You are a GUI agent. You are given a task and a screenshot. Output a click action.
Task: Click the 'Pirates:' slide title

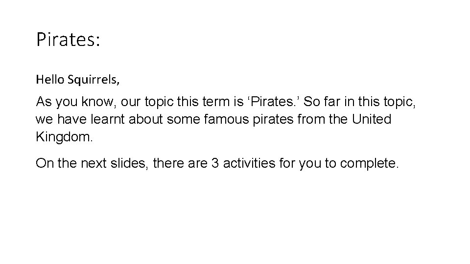(x=68, y=40)
